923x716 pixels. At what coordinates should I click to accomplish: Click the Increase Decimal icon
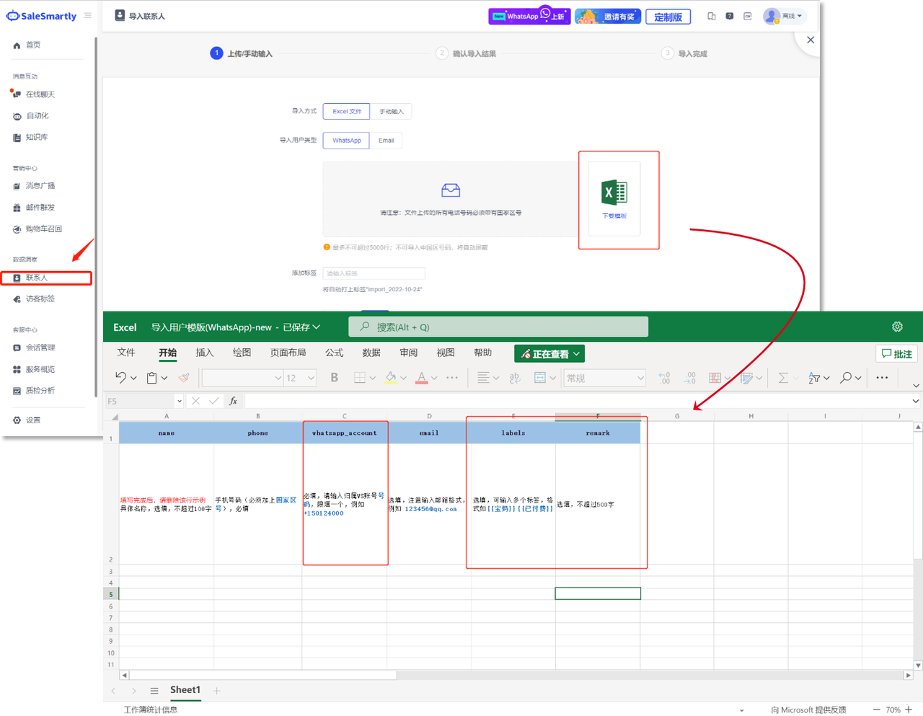[x=664, y=378]
